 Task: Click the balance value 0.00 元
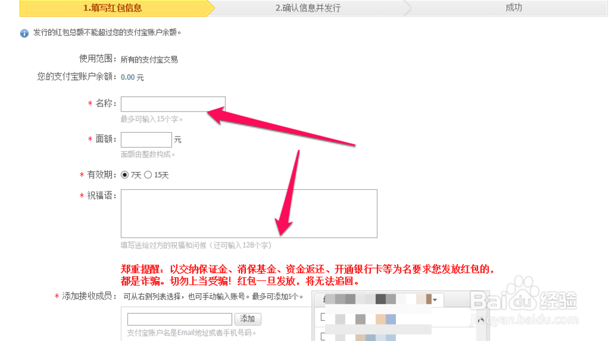132,77
